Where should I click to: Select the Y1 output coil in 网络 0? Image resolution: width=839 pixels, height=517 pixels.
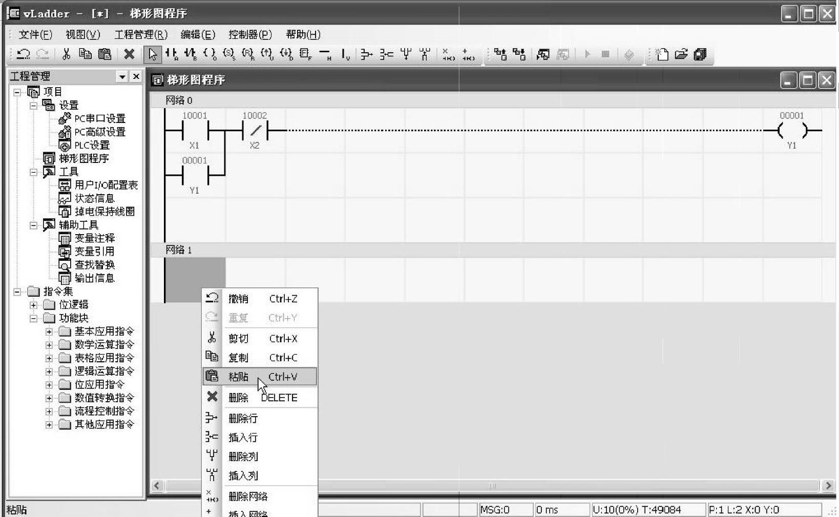click(x=792, y=131)
